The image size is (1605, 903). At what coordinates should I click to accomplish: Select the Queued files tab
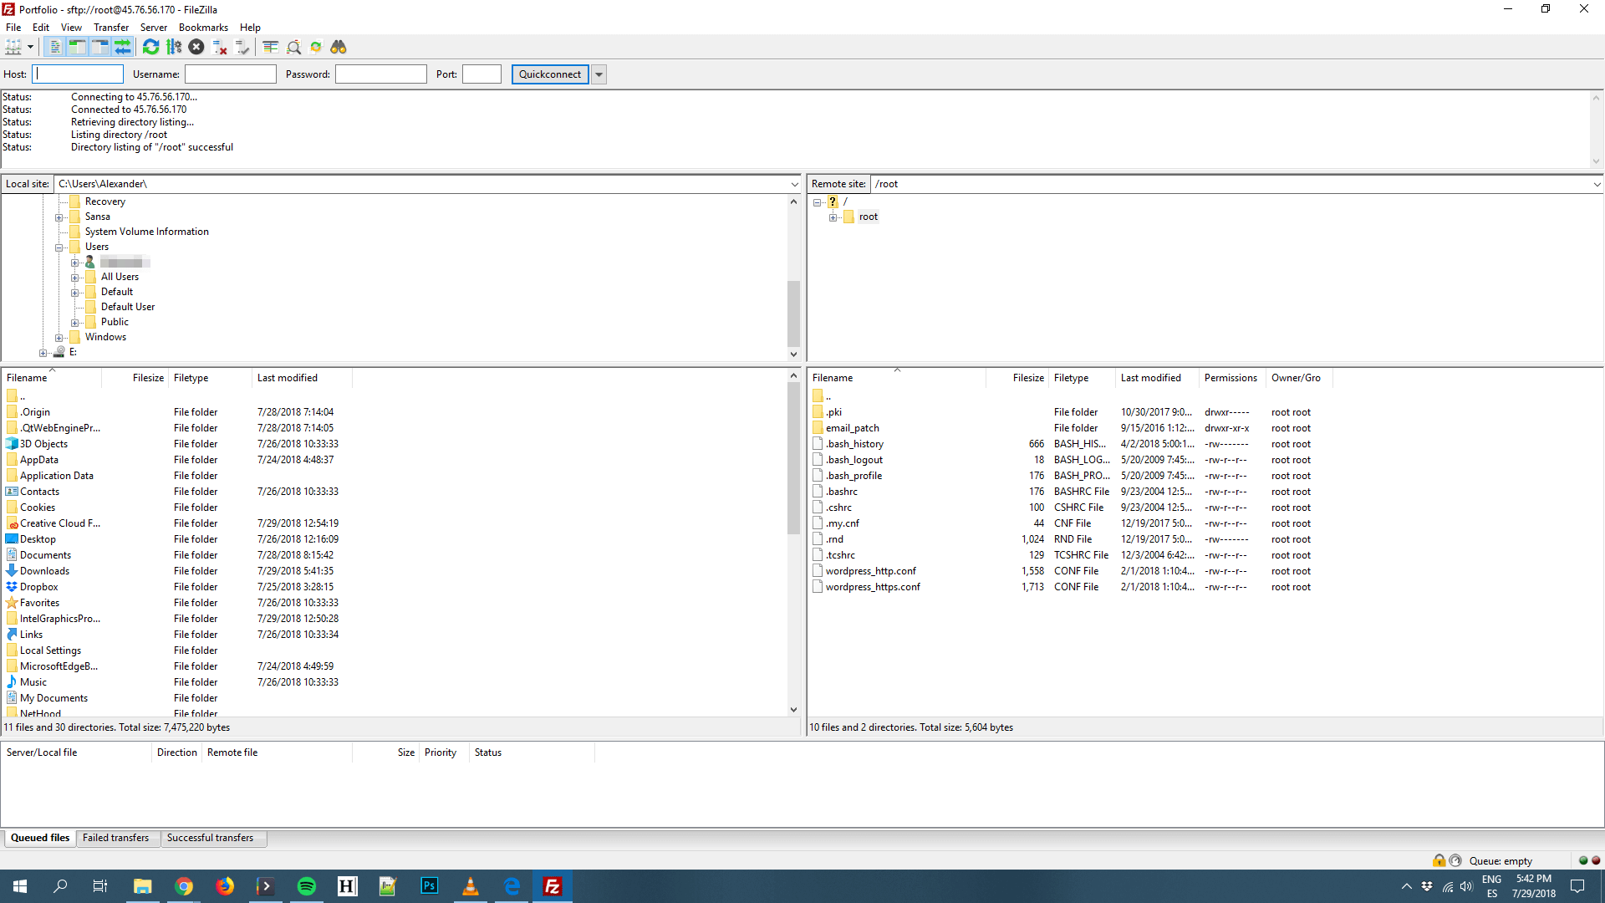coord(39,838)
